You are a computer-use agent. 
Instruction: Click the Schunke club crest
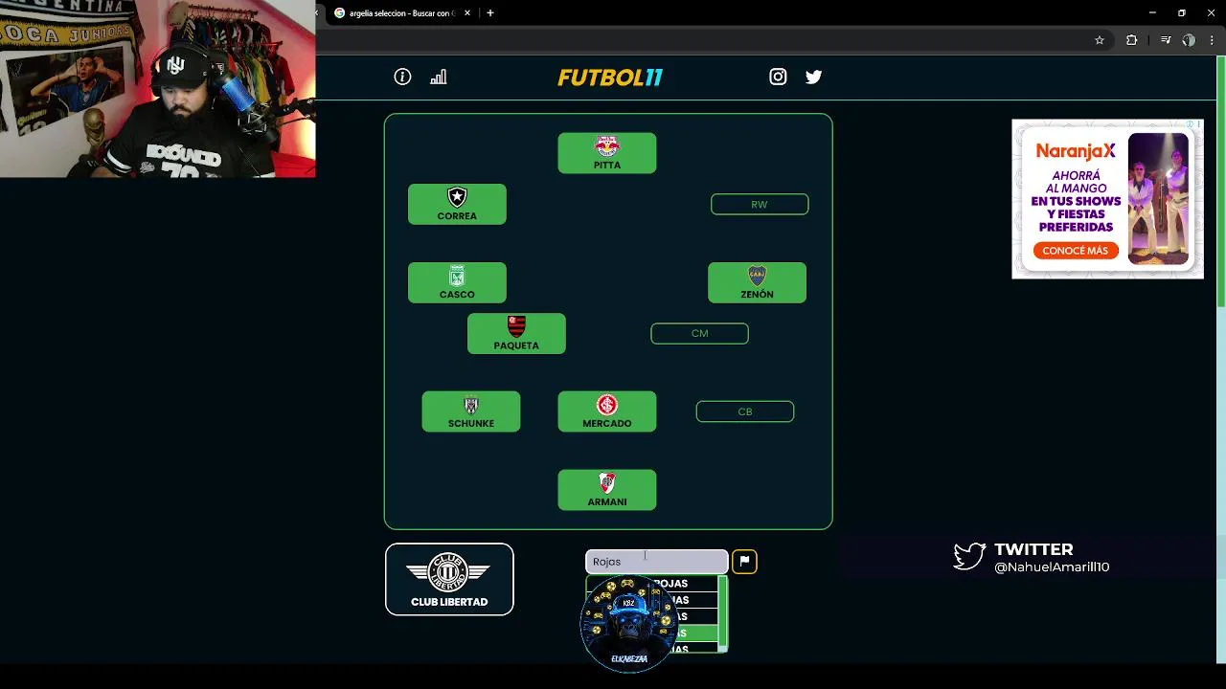471,405
